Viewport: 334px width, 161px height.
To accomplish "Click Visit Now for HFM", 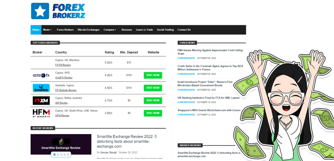I will pos(153,113).
